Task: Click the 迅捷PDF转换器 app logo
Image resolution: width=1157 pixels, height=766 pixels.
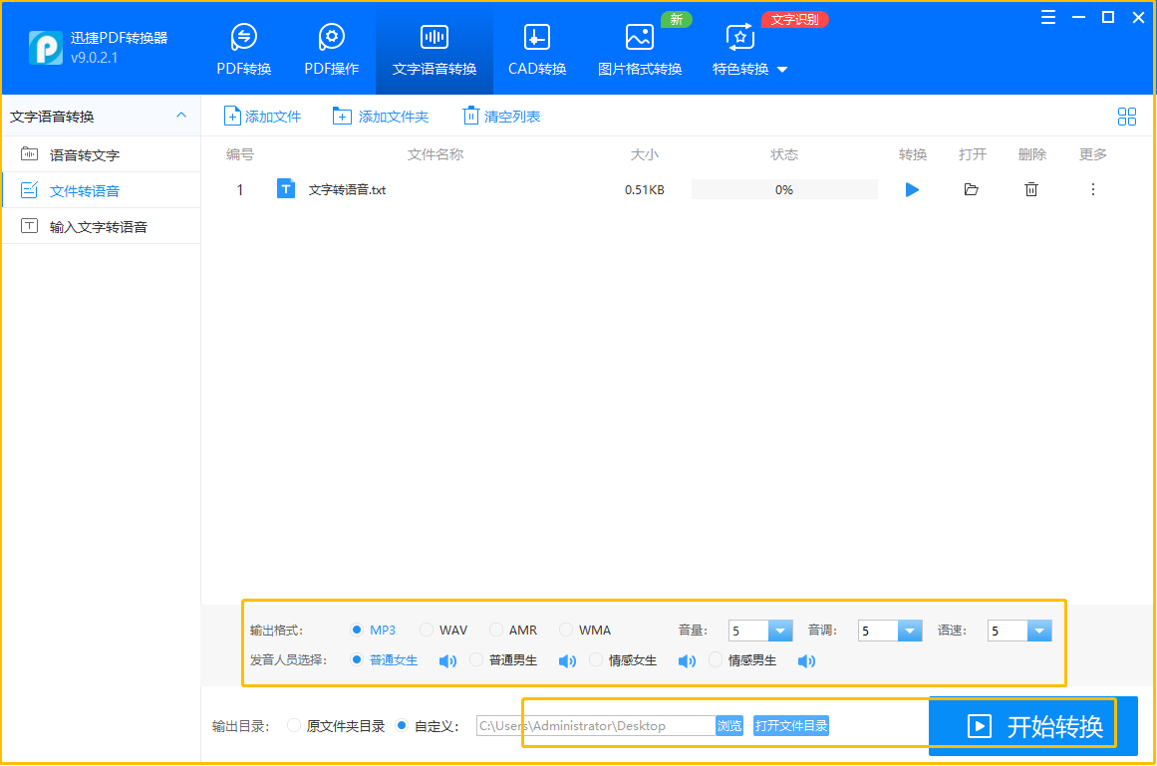Action: click(45, 48)
